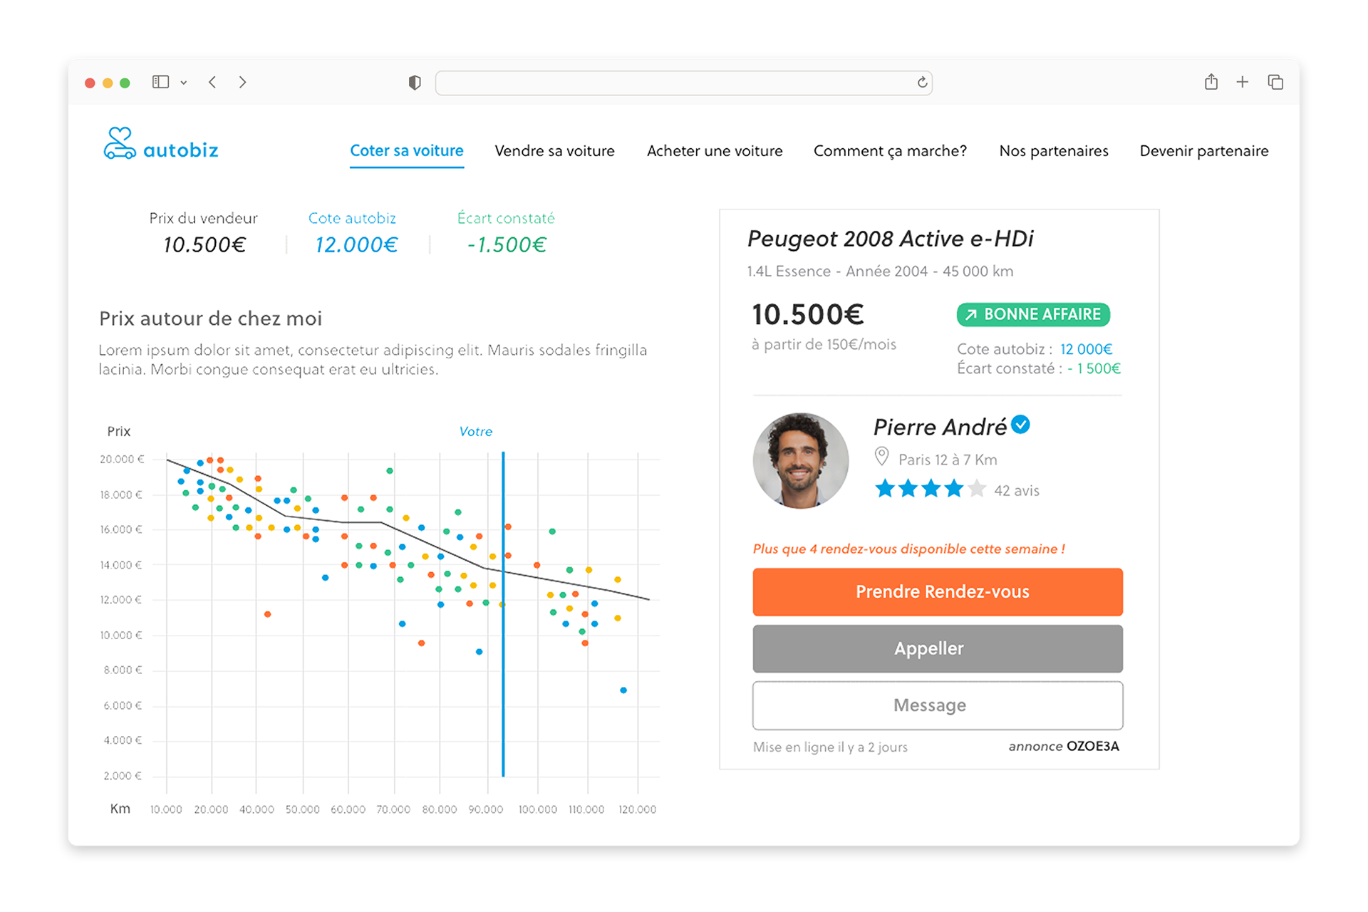Select the Coter sa voiture tab

click(406, 150)
